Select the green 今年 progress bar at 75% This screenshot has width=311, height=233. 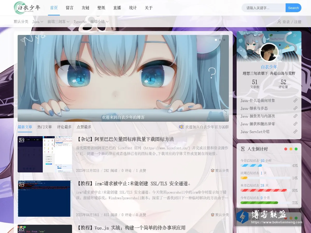[x=259, y=202]
